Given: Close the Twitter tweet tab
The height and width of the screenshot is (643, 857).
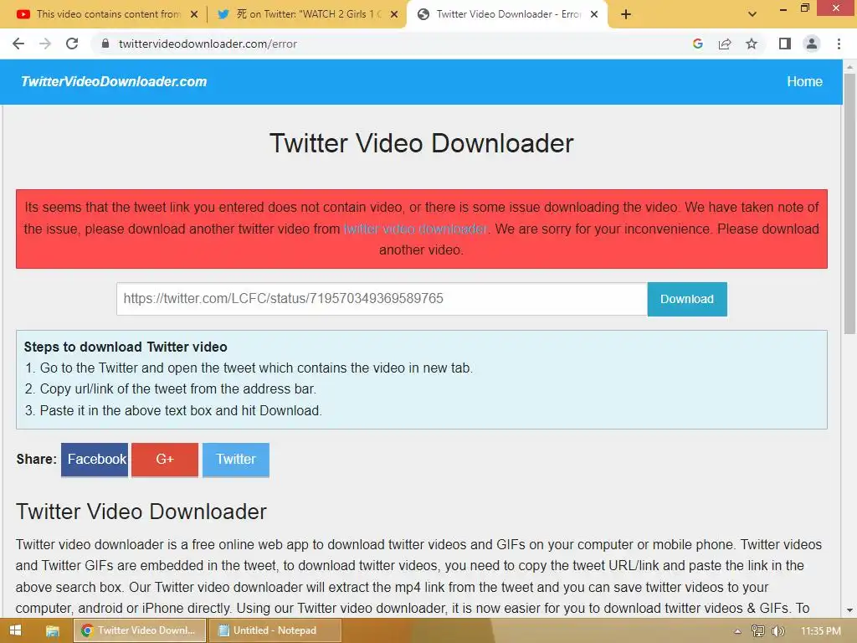Looking at the screenshot, I should (x=394, y=15).
